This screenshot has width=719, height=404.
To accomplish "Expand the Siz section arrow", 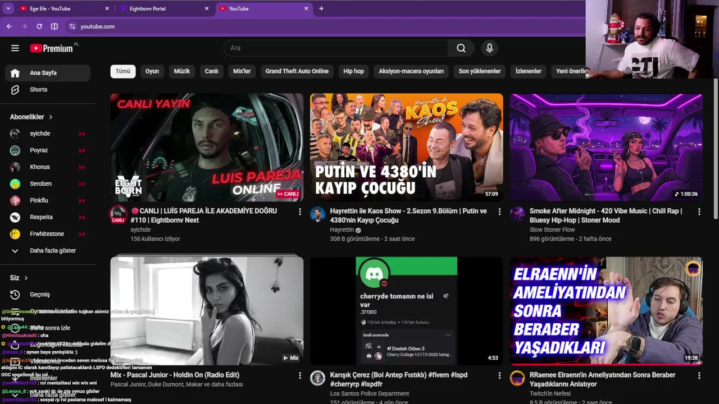I will 26,278.
